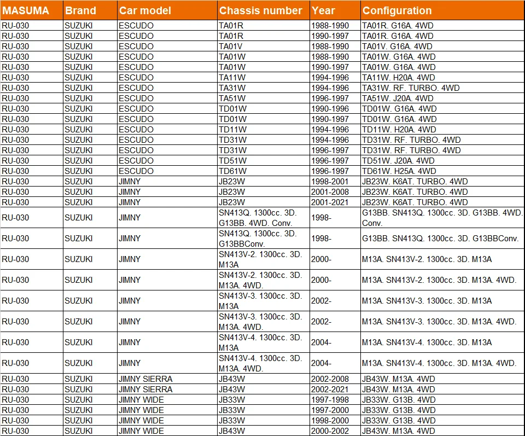
Task: Click chassis cell SN413V-4. 1300cc. 3D. M13A. 4WD.
Action: [264, 363]
